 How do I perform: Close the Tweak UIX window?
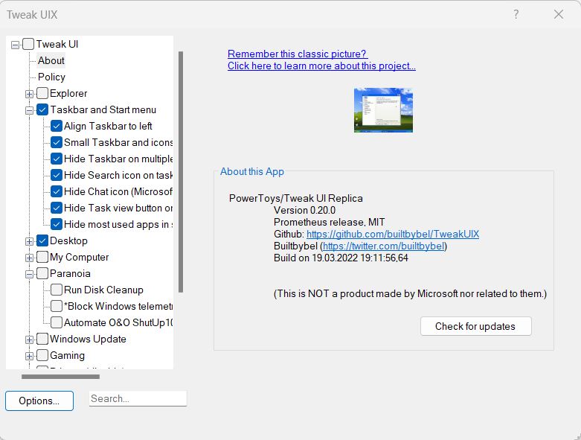(559, 14)
